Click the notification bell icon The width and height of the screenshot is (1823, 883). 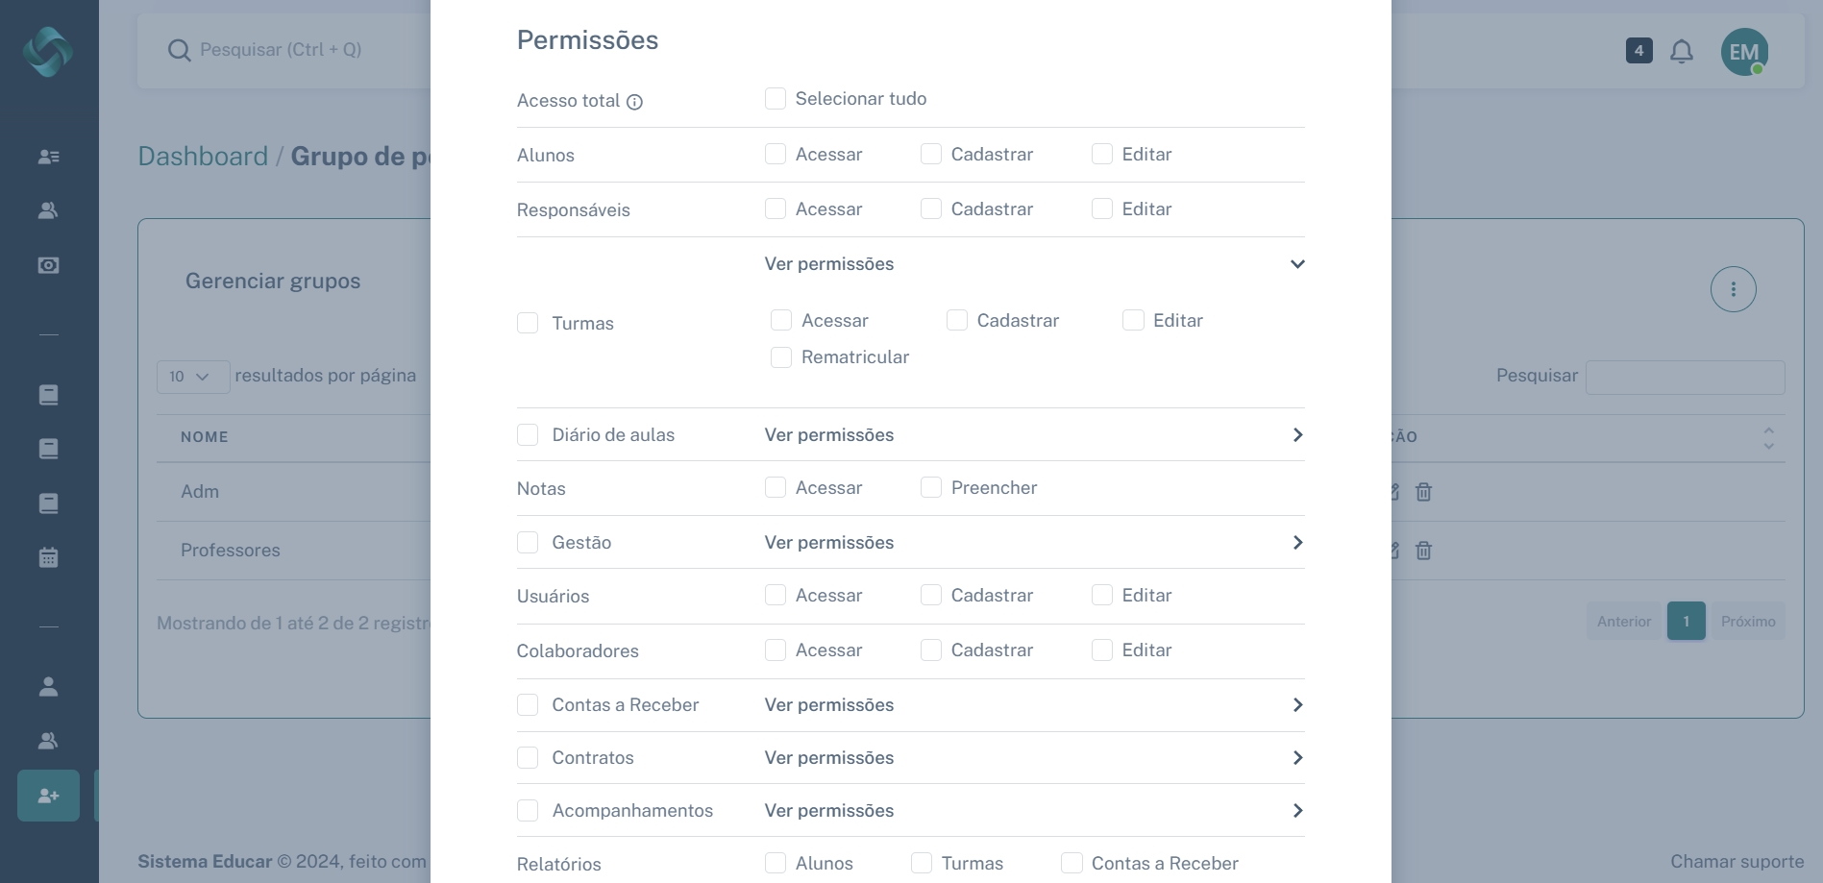[x=1681, y=51]
